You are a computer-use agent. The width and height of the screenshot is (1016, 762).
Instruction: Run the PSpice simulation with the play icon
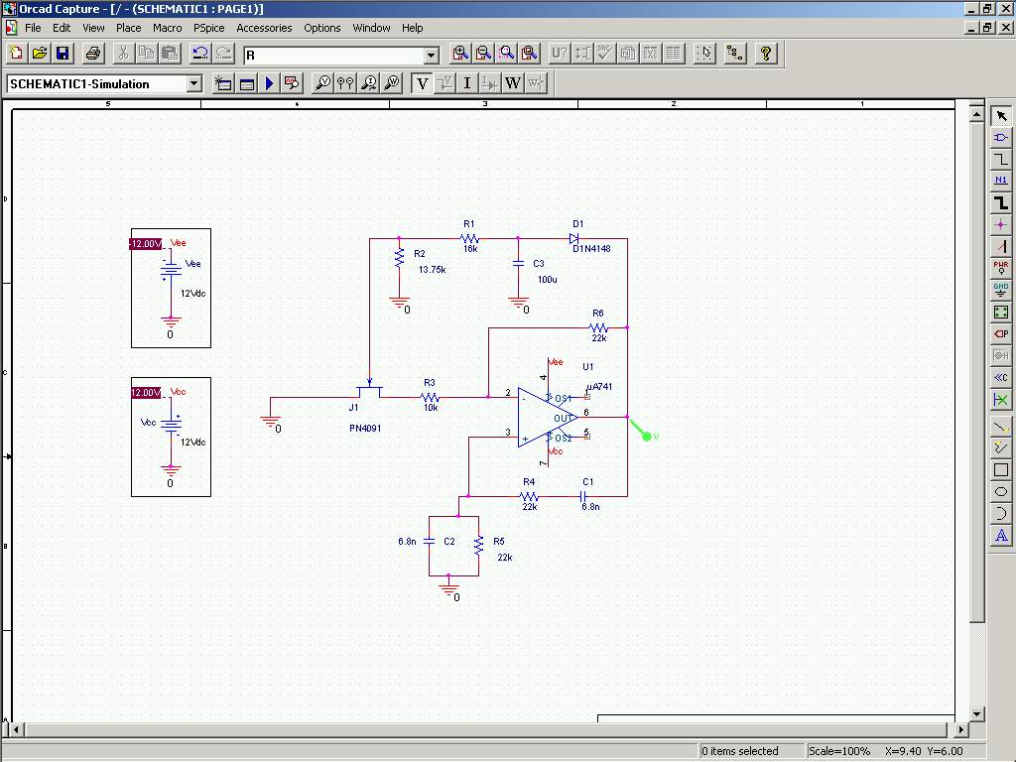[x=270, y=83]
